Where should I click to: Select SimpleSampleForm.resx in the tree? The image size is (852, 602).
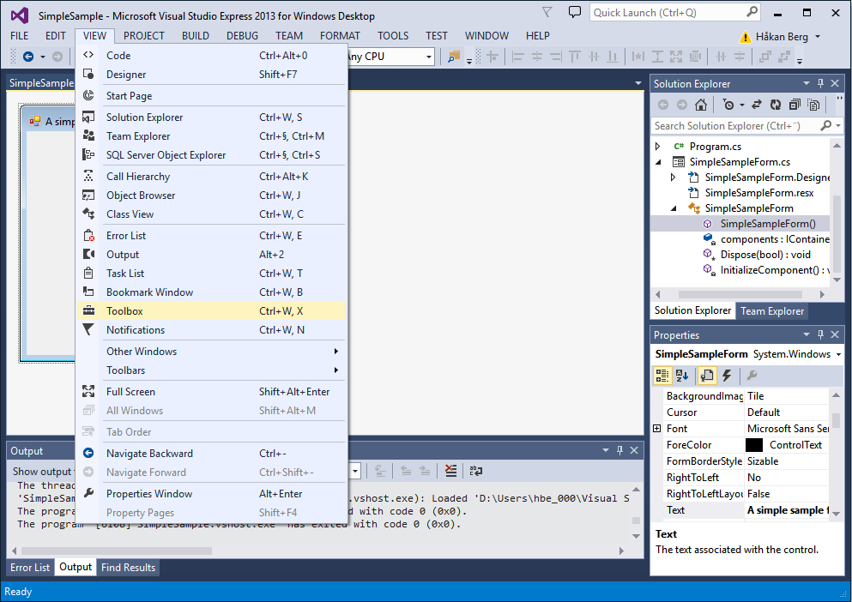pos(759,193)
